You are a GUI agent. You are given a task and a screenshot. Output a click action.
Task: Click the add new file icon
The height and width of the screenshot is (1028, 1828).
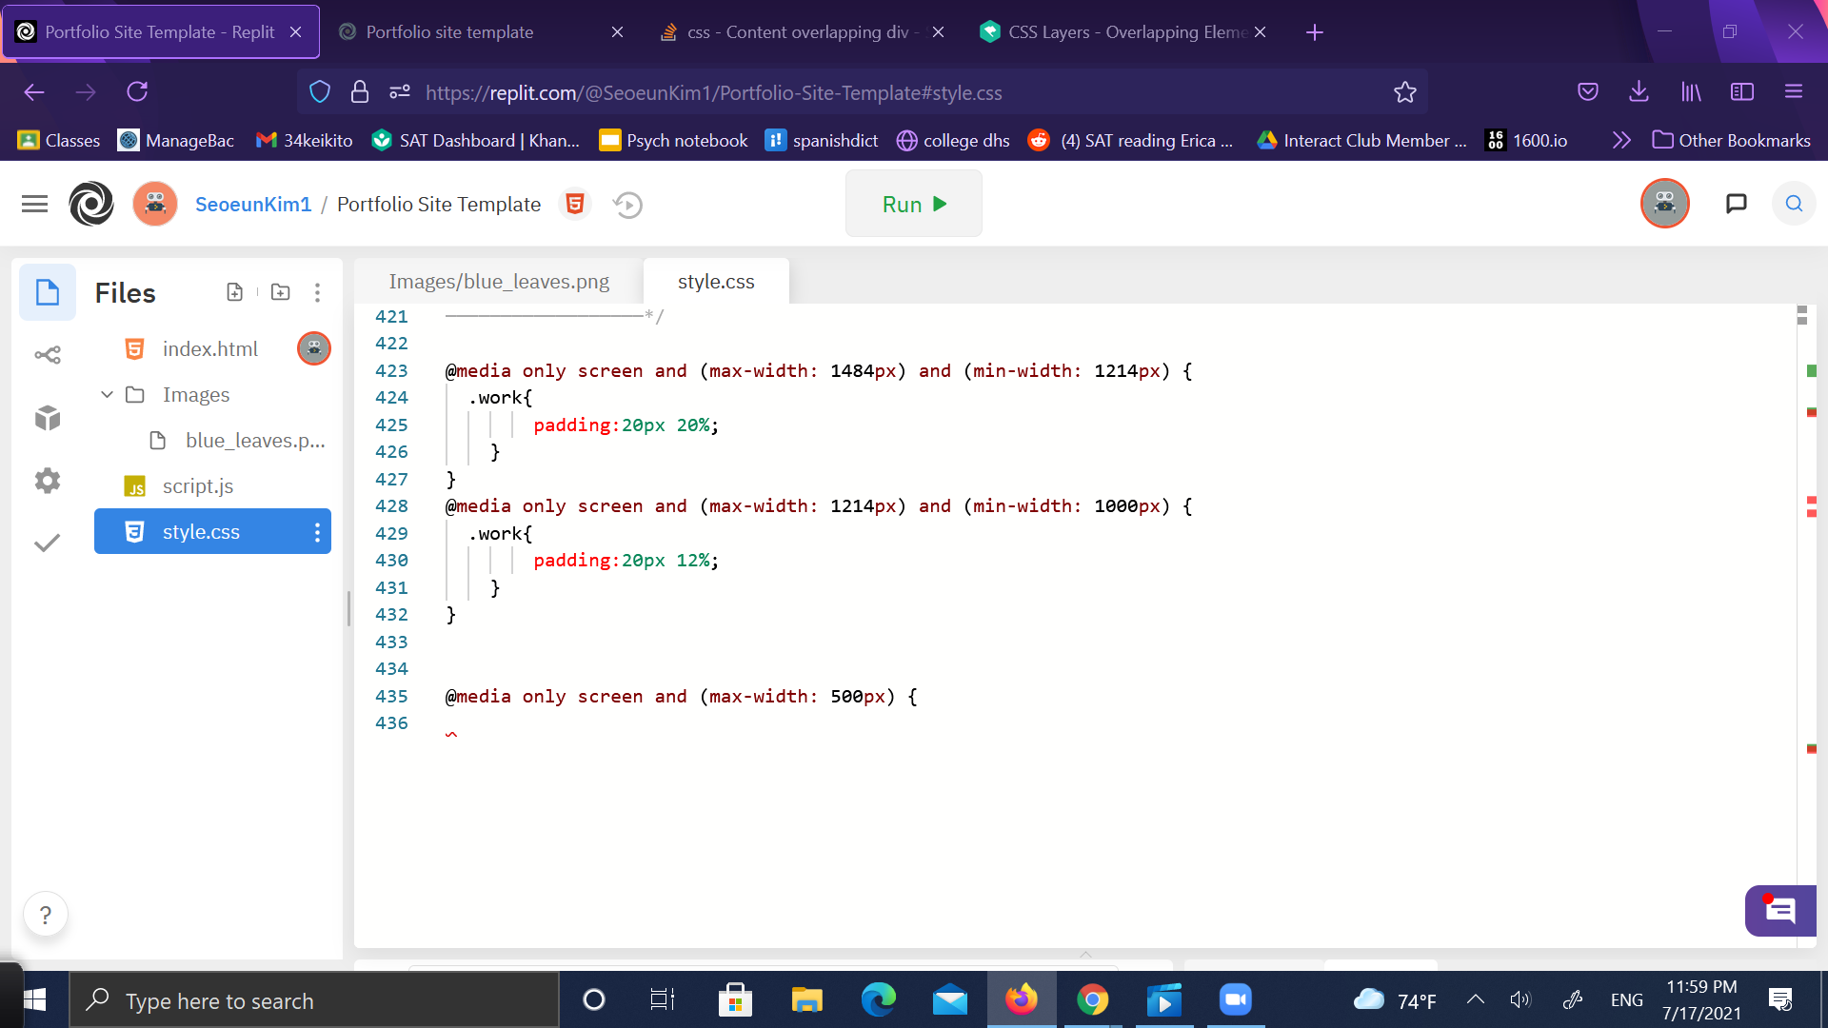tap(234, 292)
